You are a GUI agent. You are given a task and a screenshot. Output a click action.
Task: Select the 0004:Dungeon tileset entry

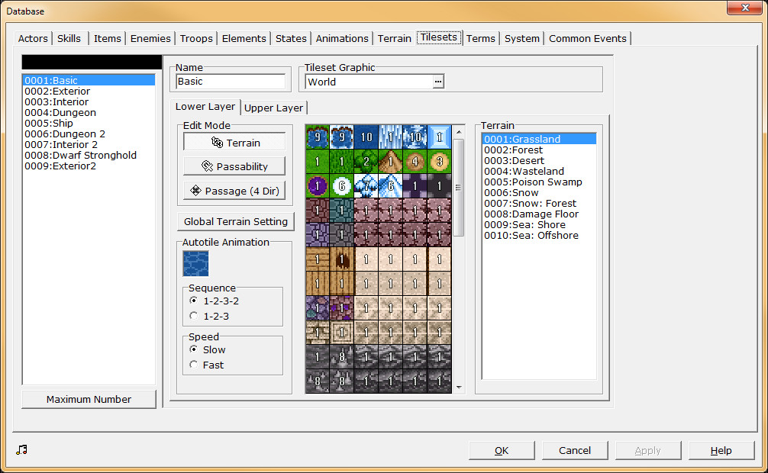[x=60, y=112]
